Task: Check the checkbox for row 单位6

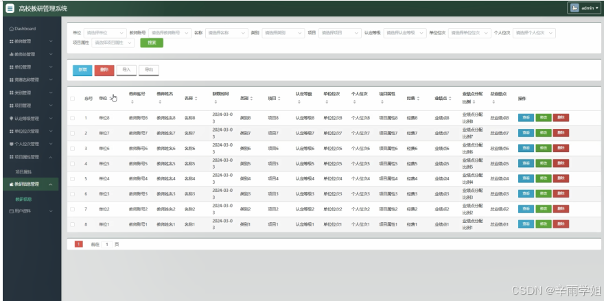Action: 73,148
